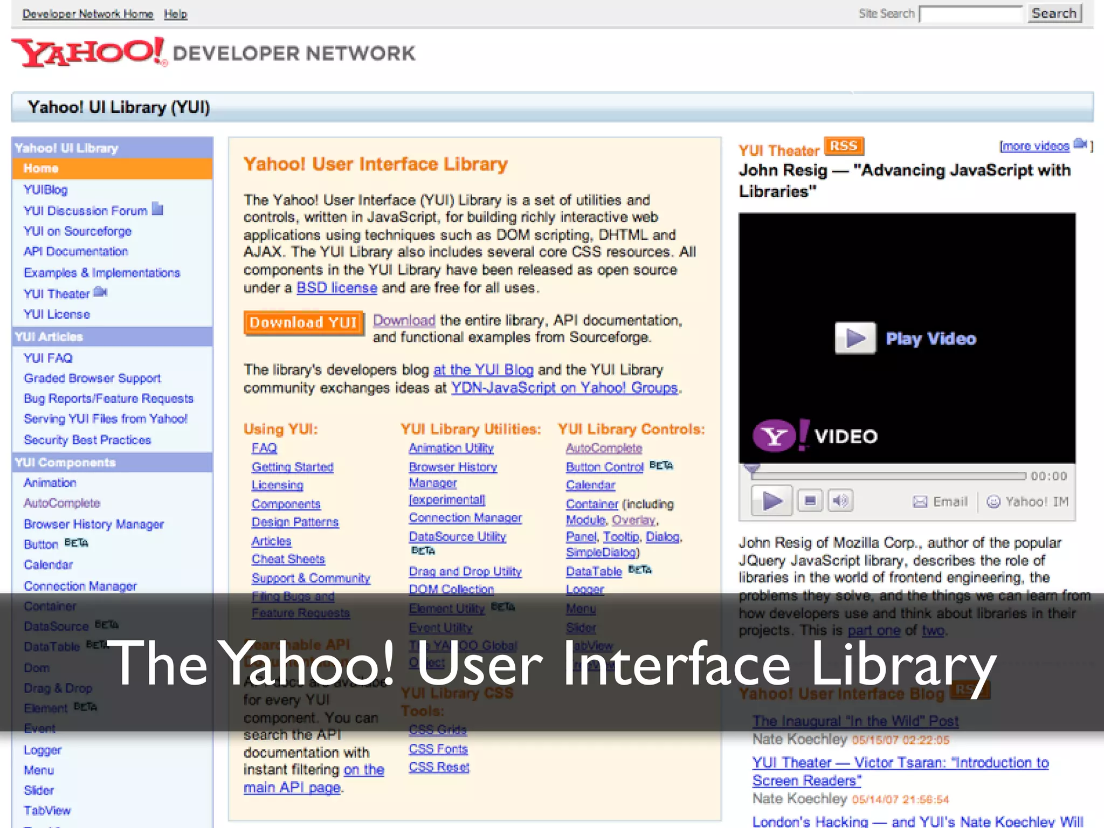Open Design Patterns link
The image size is (1104, 828).
(295, 522)
